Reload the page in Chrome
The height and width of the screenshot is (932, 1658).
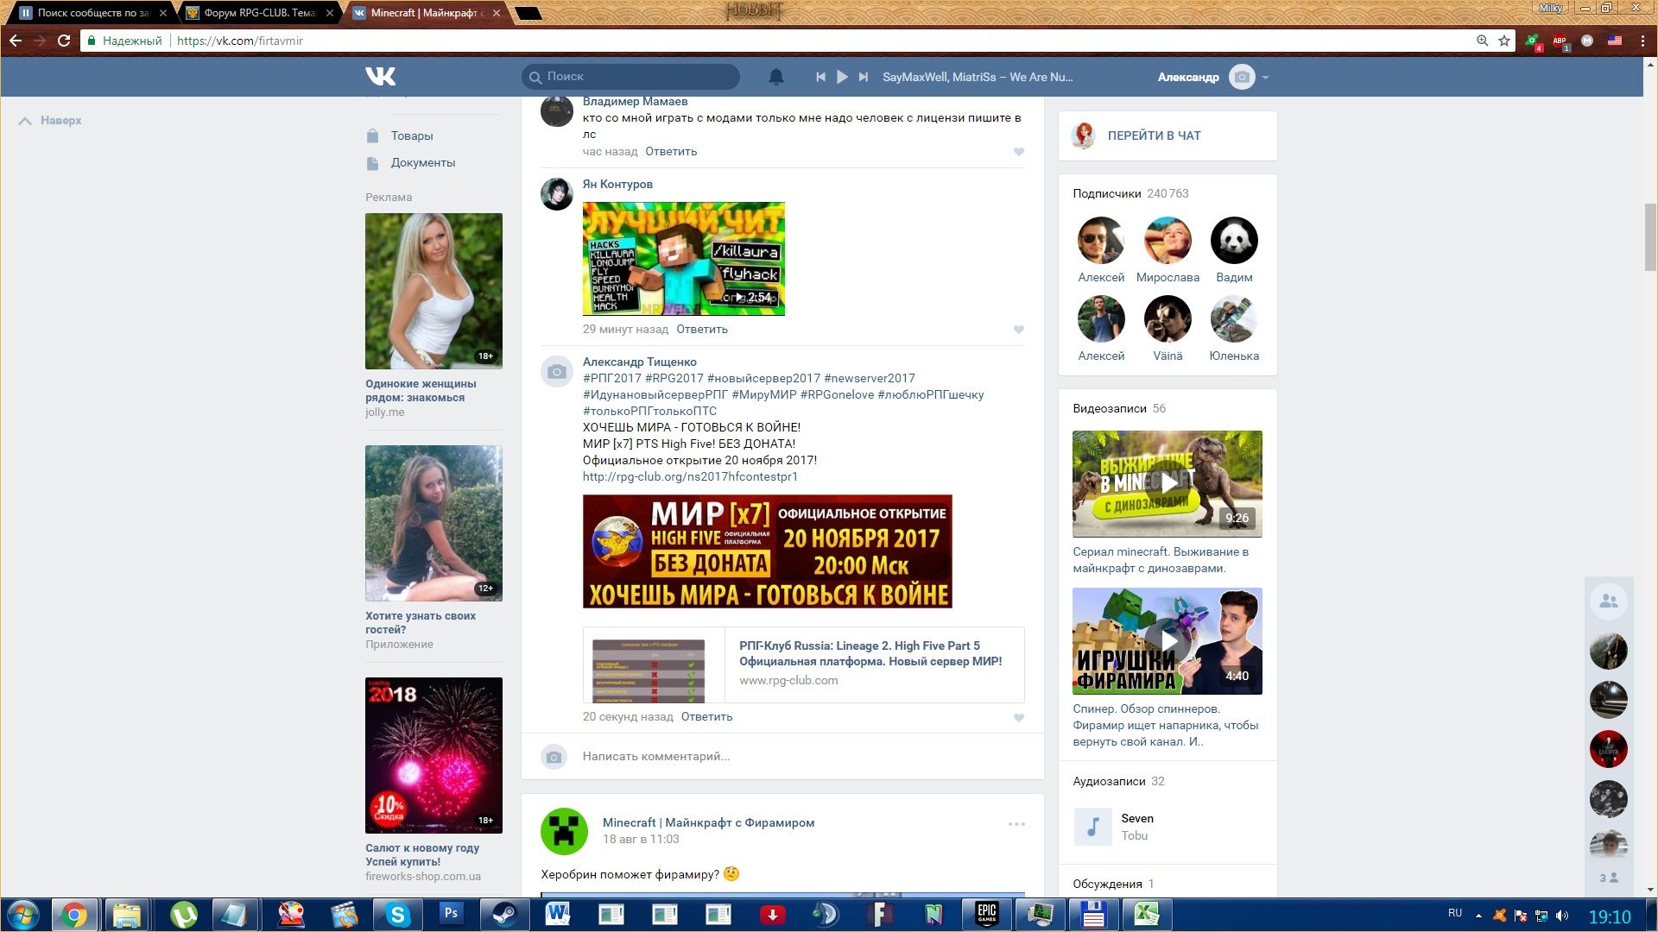[64, 41]
